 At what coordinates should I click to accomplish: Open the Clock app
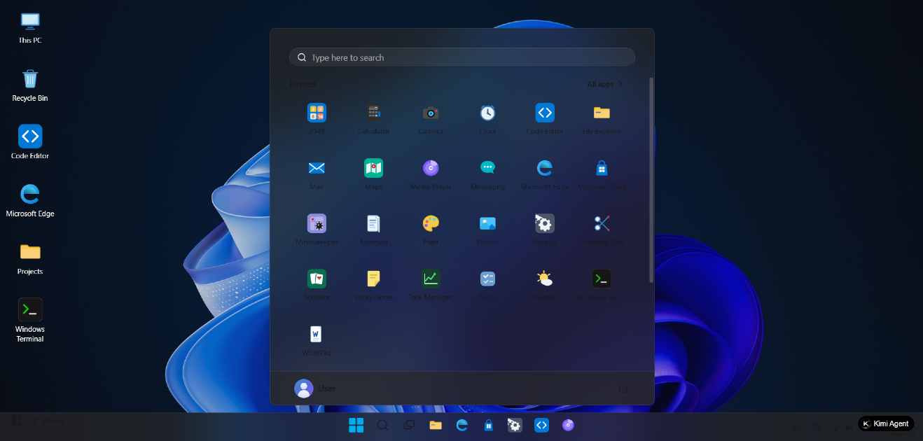pyautogui.click(x=488, y=118)
